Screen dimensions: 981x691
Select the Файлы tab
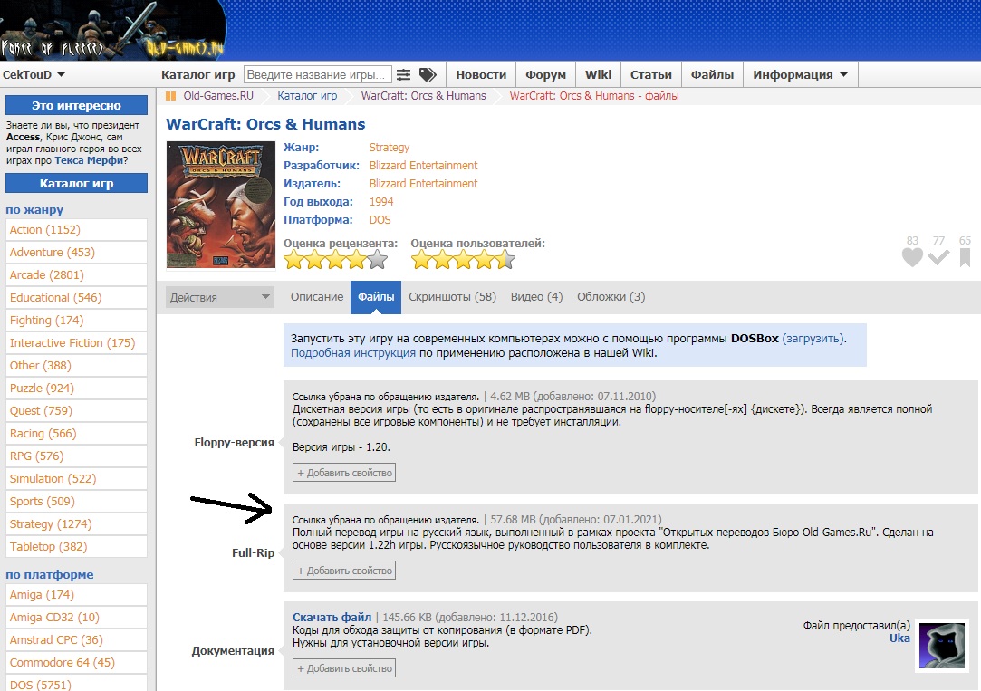[x=376, y=296]
